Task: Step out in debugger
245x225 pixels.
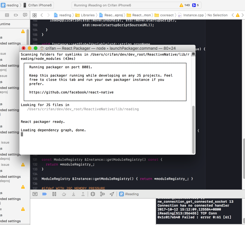Action: 83,194
